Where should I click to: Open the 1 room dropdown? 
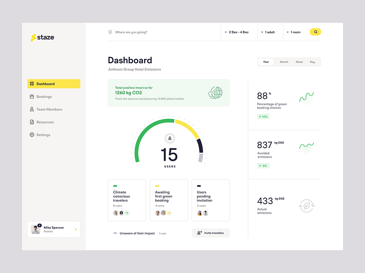[293, 32]
